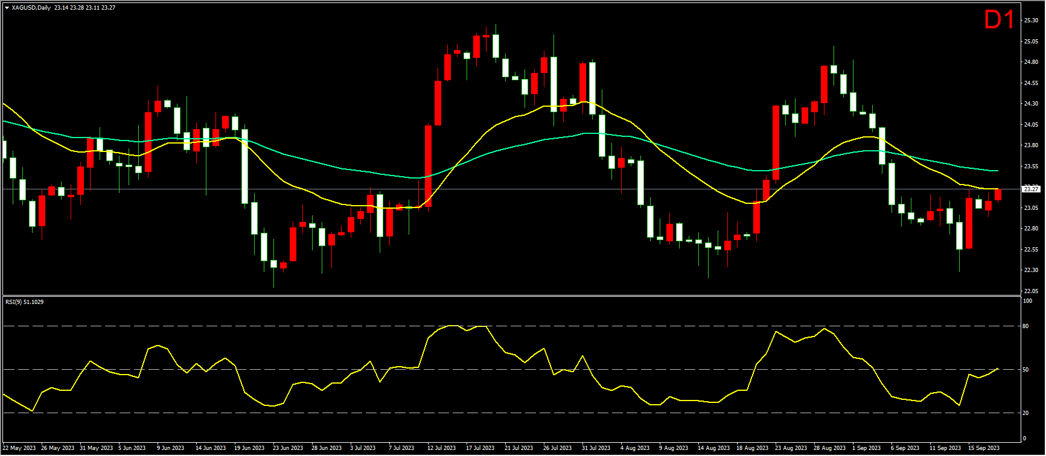
Task: Click the 23 Jun 2023 date label
Action: [x=289, y=448]
